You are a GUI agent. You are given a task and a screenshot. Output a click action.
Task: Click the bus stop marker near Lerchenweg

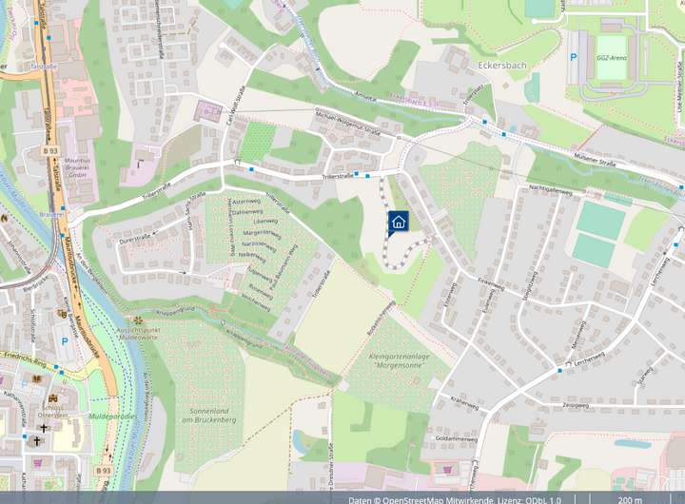coord(560,370)
